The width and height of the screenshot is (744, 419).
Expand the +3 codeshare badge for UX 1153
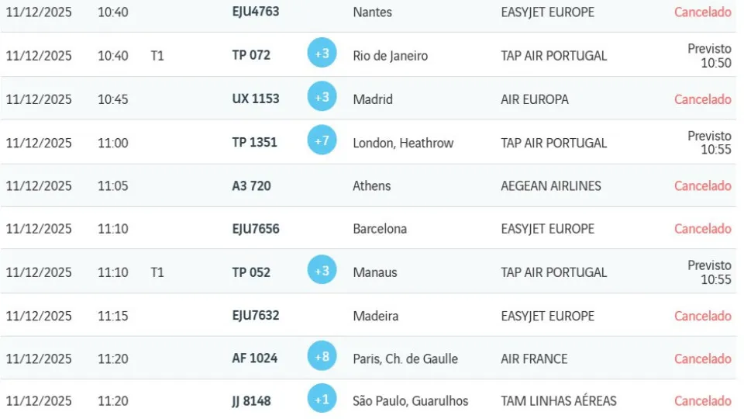(322, 97)
